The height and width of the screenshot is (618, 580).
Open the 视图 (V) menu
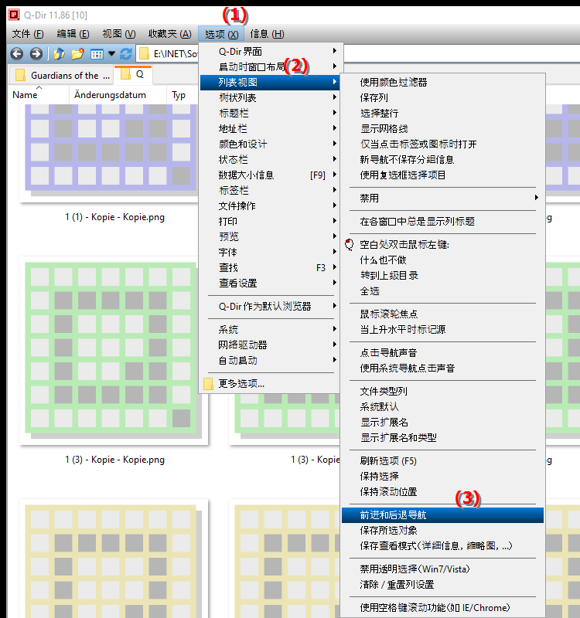click(119, 34)
